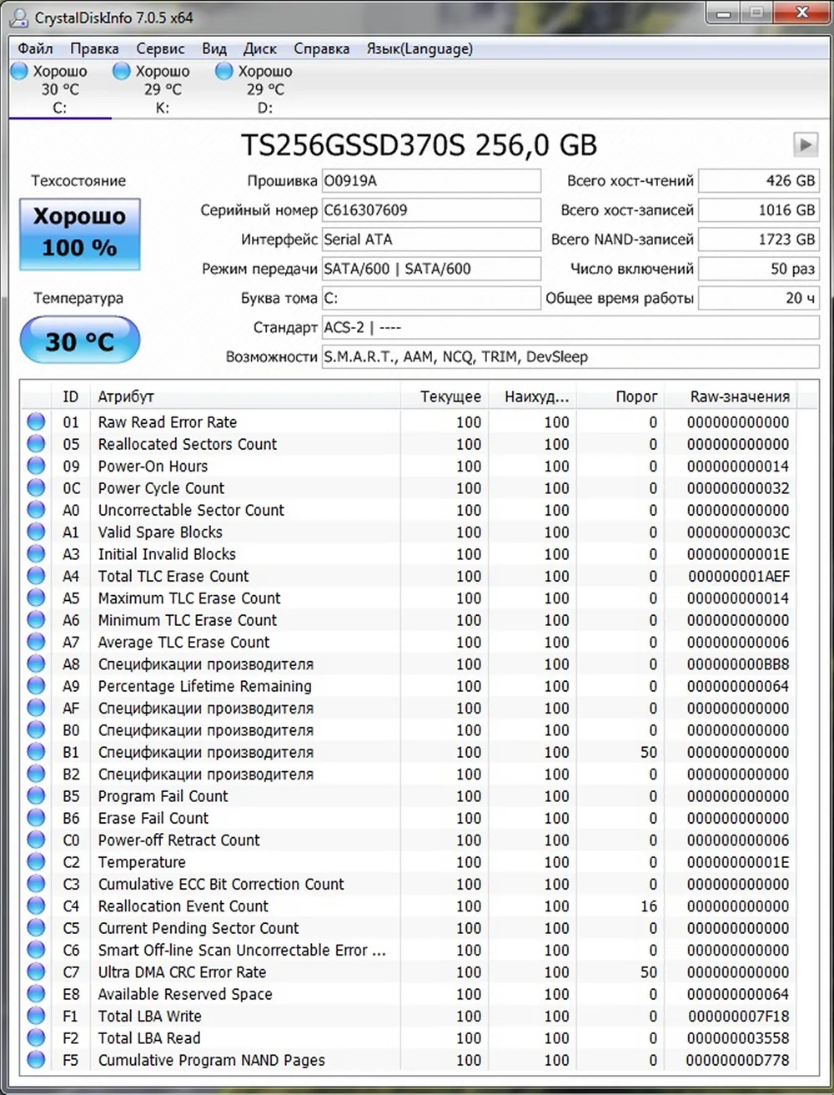Click the status dot for Power-On Hours
The height and width of the screenshot is (1095, 834).
(36, 466)
